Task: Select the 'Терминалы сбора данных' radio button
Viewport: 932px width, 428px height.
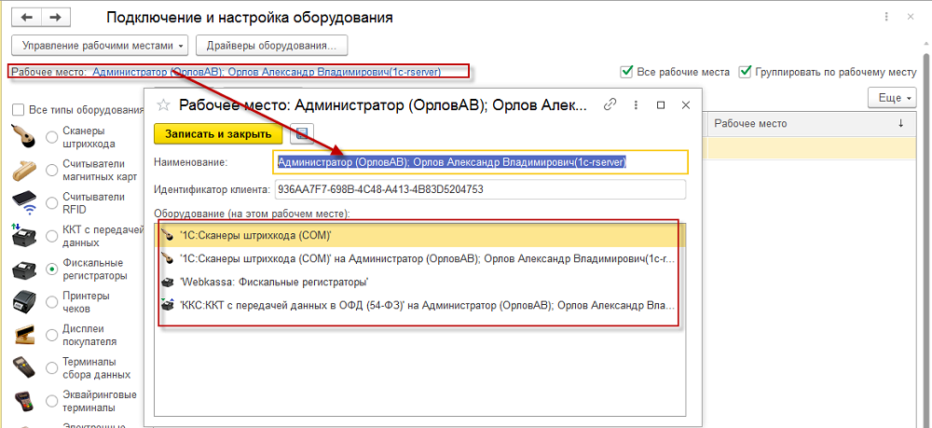Action: pos(51,368)
